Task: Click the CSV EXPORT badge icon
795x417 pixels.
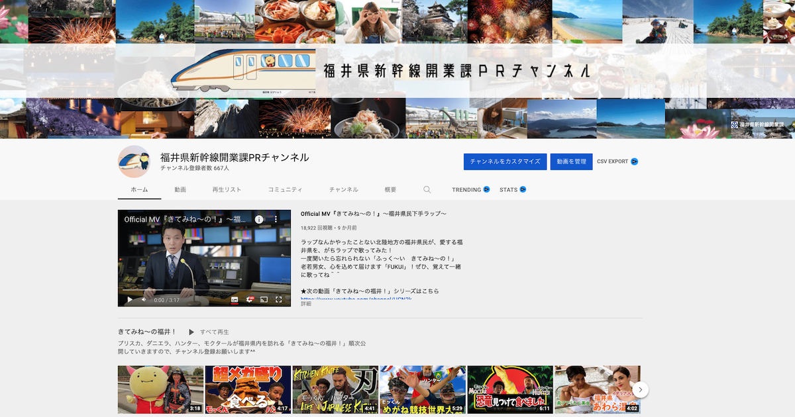Action: 634,162
